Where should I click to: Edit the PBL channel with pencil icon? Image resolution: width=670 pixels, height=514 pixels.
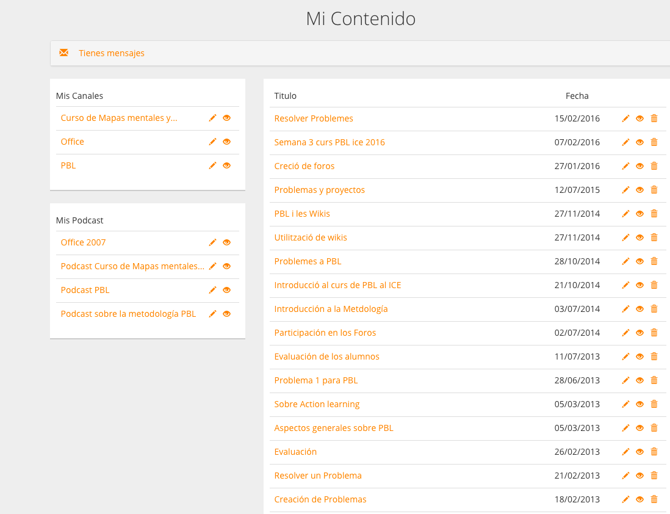(212, 166)
